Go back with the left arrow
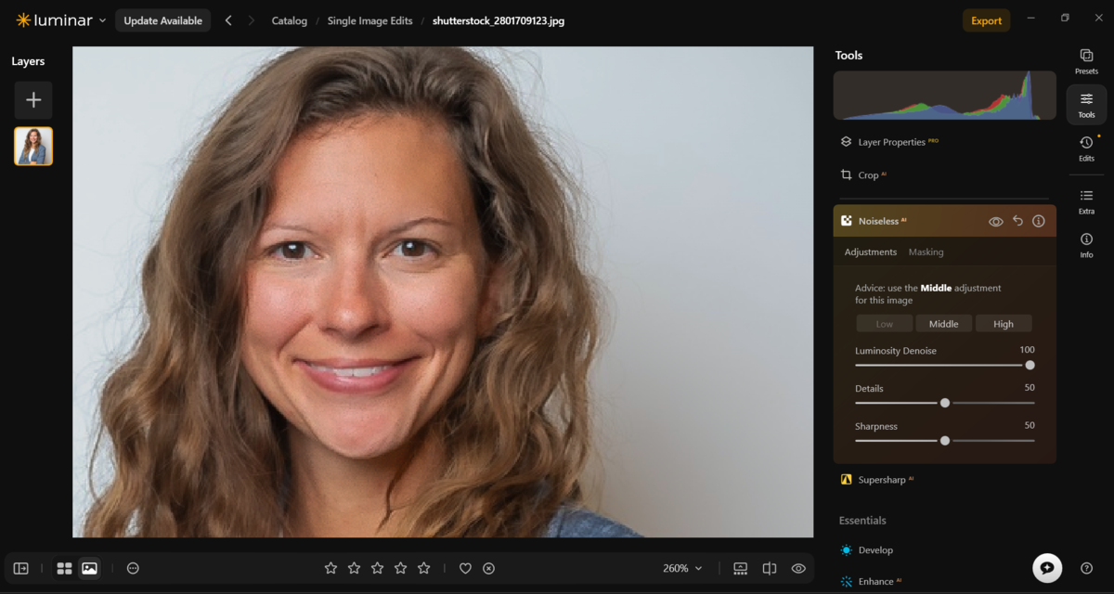The height and width of the screenshot is (594, 1114). click(x=228, y=20)
